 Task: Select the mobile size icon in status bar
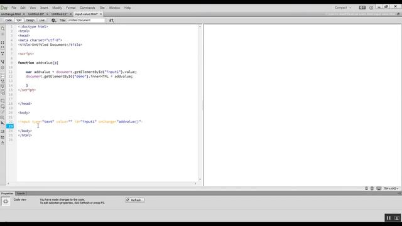click(366, 188)
